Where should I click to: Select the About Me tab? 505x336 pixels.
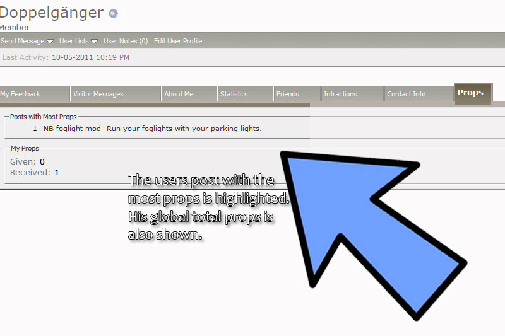179,94
